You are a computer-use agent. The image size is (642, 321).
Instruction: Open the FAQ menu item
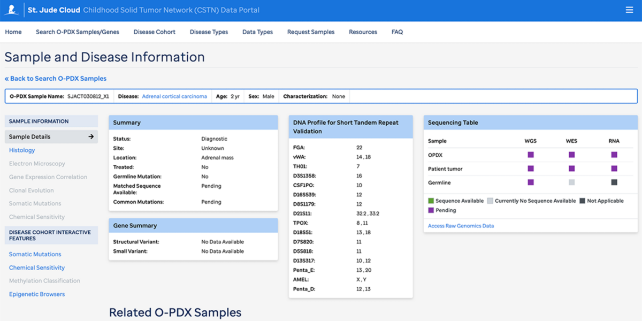click(x=397, y=32)
